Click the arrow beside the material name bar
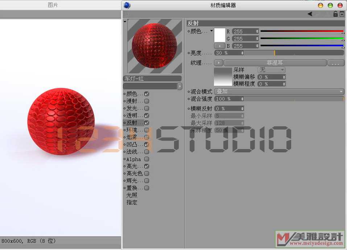The image size is (347, 250). 180,86
